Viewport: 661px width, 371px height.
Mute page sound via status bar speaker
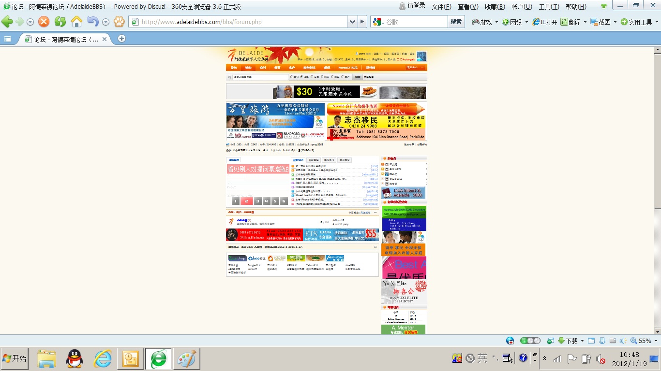pyautogui.click(x=623, y=341)
